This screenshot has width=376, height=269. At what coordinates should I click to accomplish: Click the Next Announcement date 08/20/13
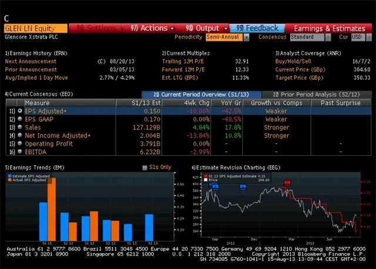click(122, 61)
